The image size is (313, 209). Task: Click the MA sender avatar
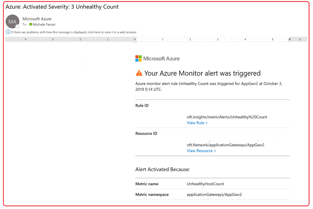point(12,22)
